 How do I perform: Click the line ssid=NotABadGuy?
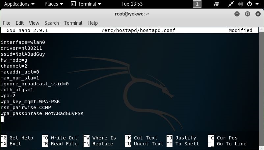click(x=23, y=54)
